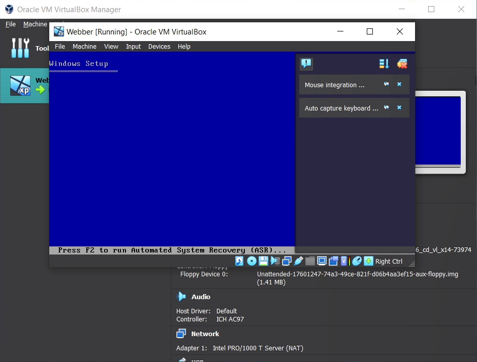This screenshot has height=362, width=477.
Task: Click the keyboard capture green arrow icon
Action: coord(369,261)
